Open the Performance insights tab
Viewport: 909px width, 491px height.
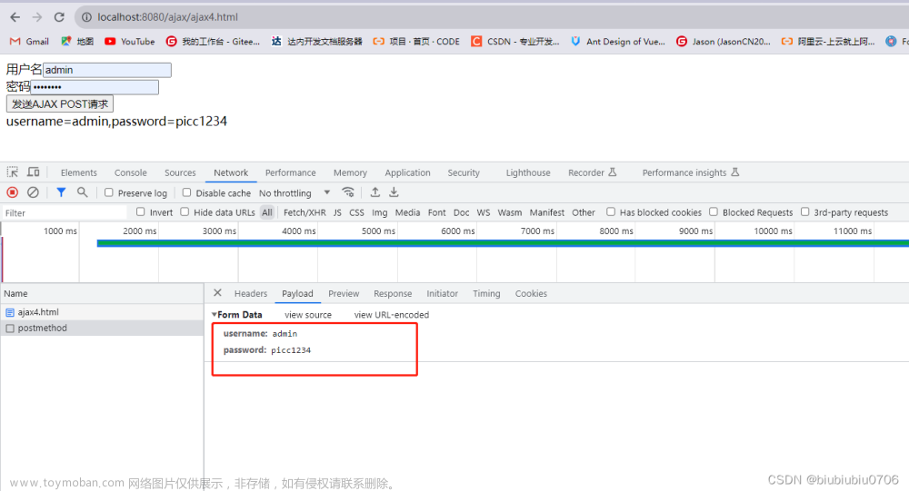pyautogui.click(x=691, y=172)
